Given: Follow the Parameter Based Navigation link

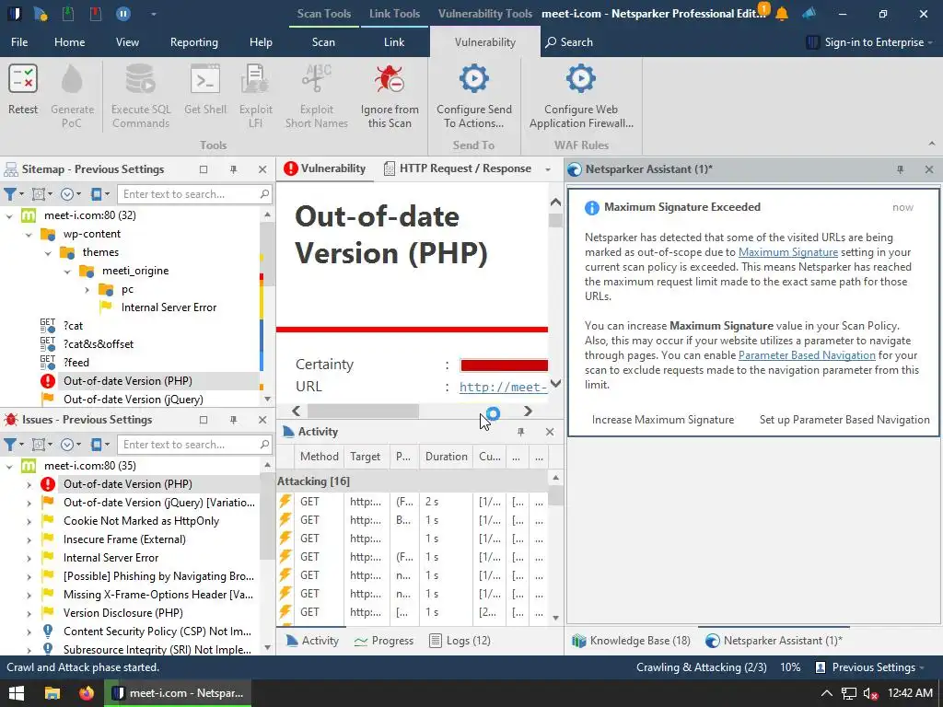Looking at the screenshot, I should [807, 355].
